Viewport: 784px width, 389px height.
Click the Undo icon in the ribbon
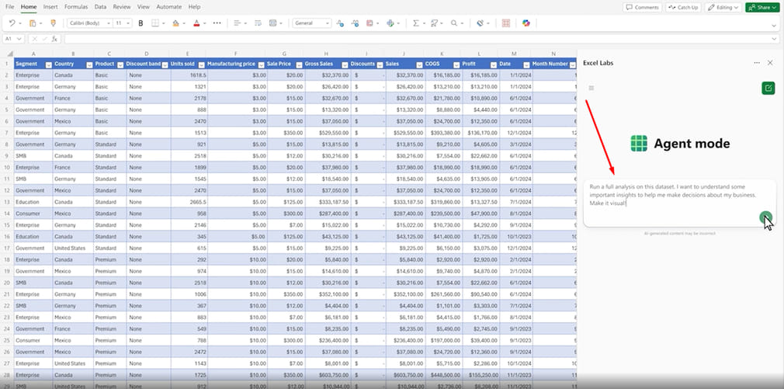(x=12, y=23)
